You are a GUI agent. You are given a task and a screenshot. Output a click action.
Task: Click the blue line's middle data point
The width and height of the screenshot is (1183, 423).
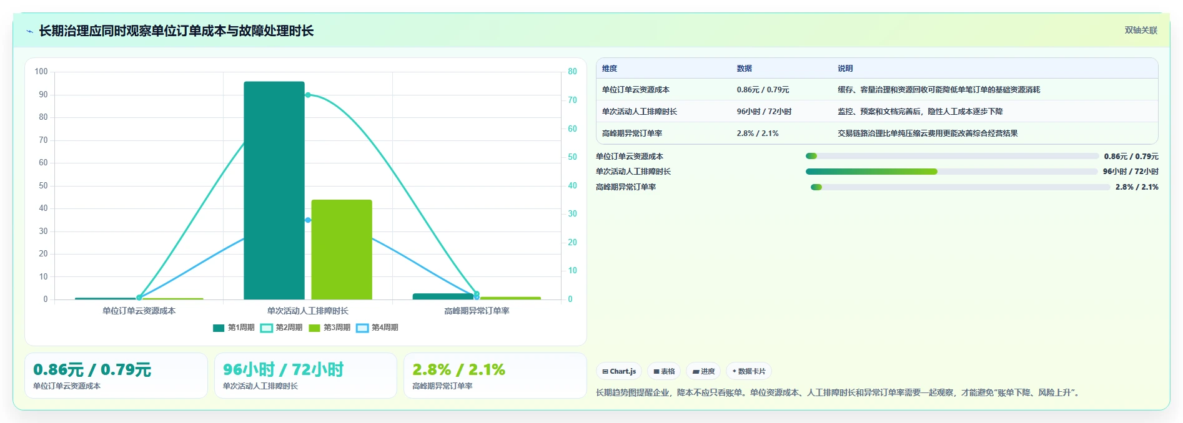point(308,220)
